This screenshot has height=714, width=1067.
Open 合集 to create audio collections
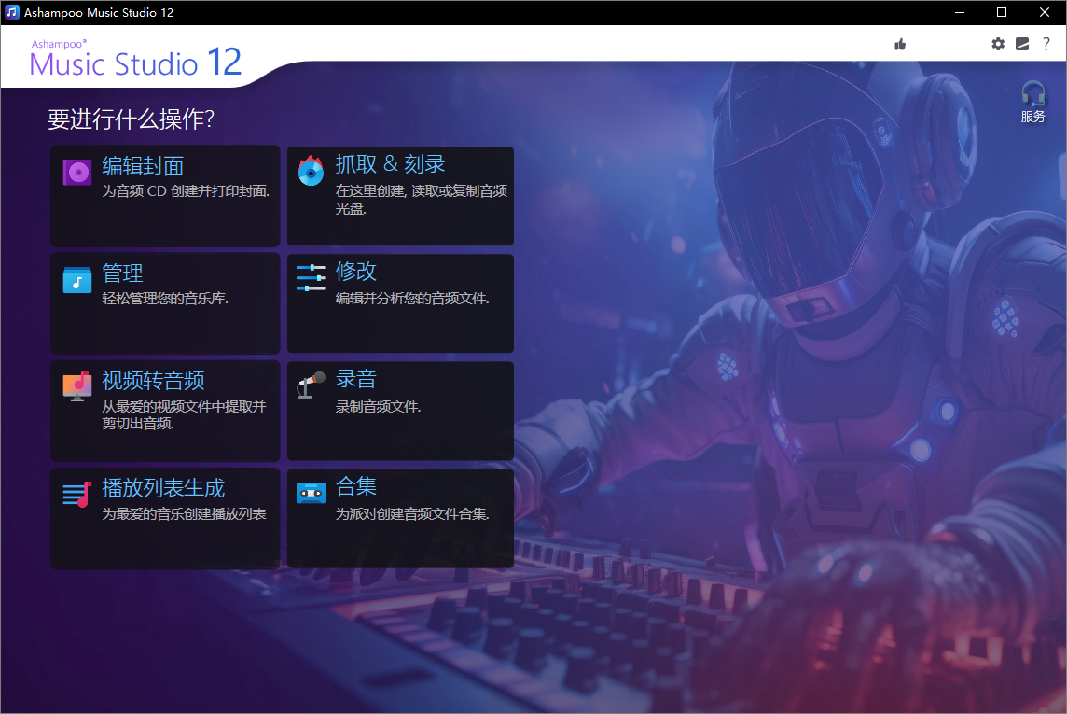(400, 517)
